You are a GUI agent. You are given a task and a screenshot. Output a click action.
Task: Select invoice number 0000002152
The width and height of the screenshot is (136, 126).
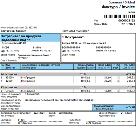tap(126, 21)
